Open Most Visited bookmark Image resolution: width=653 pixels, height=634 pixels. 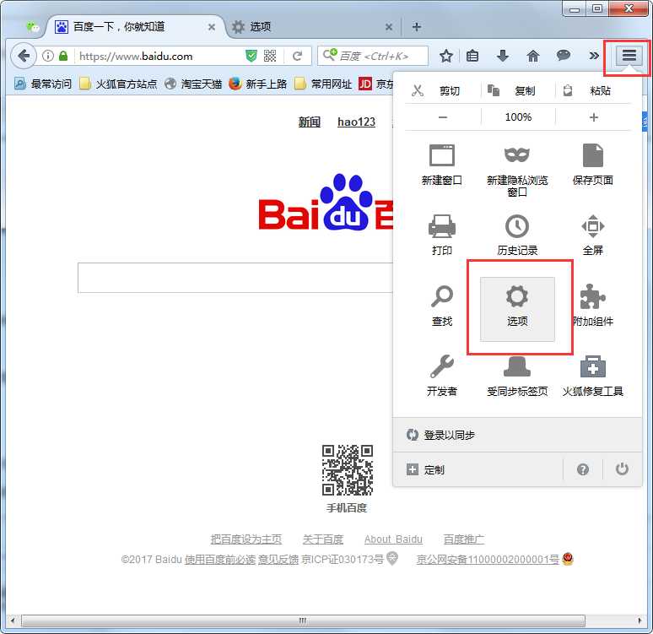[x=43, y=84]
